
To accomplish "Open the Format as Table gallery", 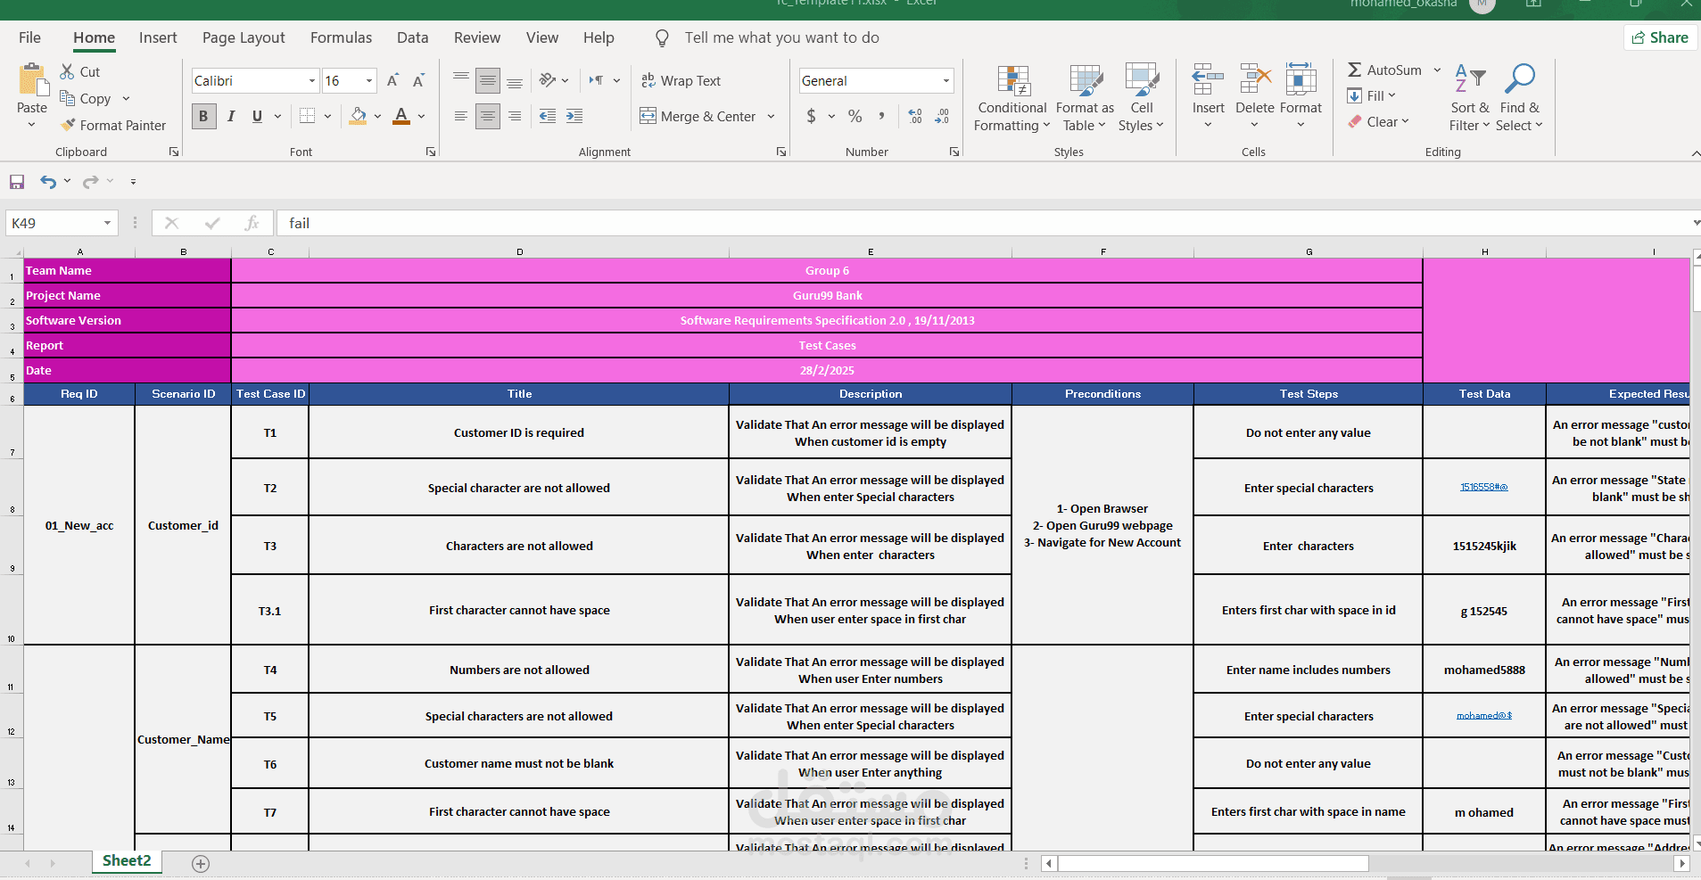I will tap(1085, 98).
